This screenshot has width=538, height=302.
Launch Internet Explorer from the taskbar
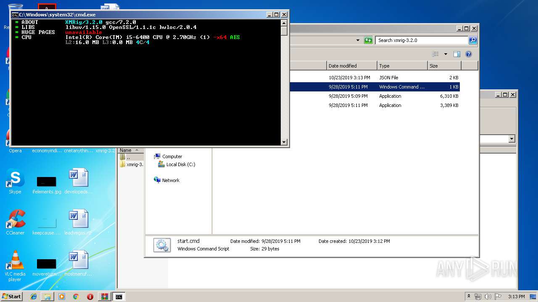34,297
